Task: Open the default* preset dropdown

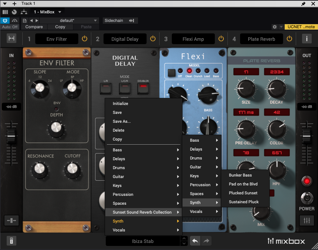Action: click(69, 20)
